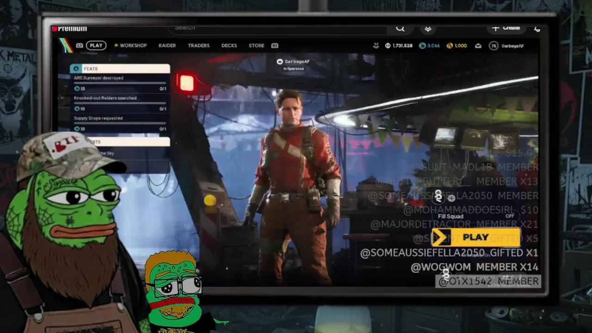Open the RAIDER tab

click(x=167, y=45)
